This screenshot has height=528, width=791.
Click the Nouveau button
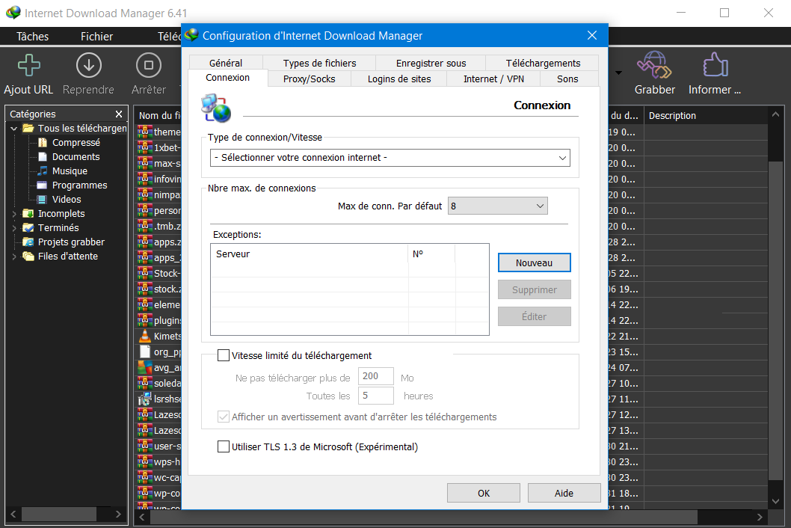click(535, 263)
